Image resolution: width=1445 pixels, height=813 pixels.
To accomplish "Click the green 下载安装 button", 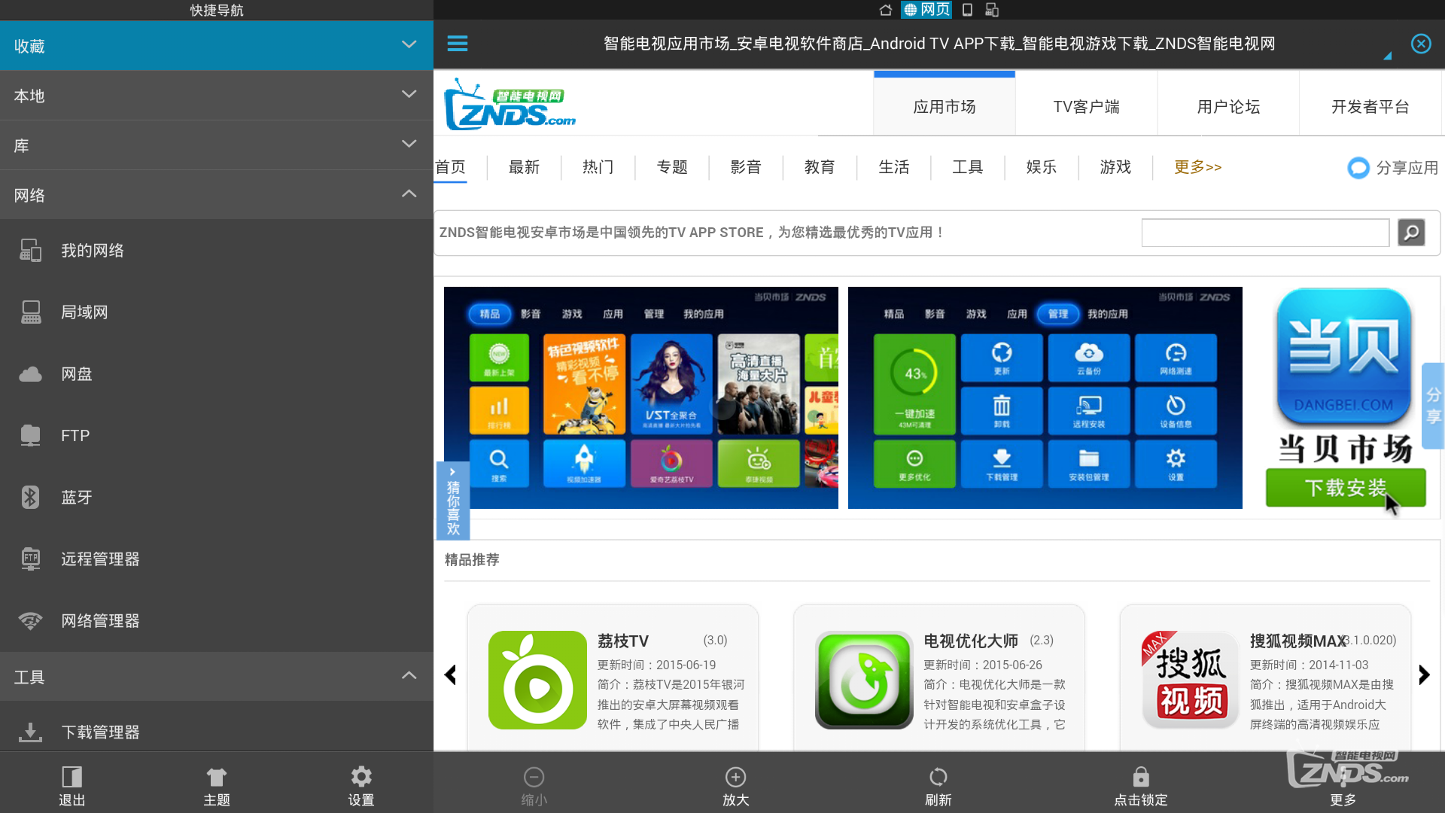I will click(1346, 488).
